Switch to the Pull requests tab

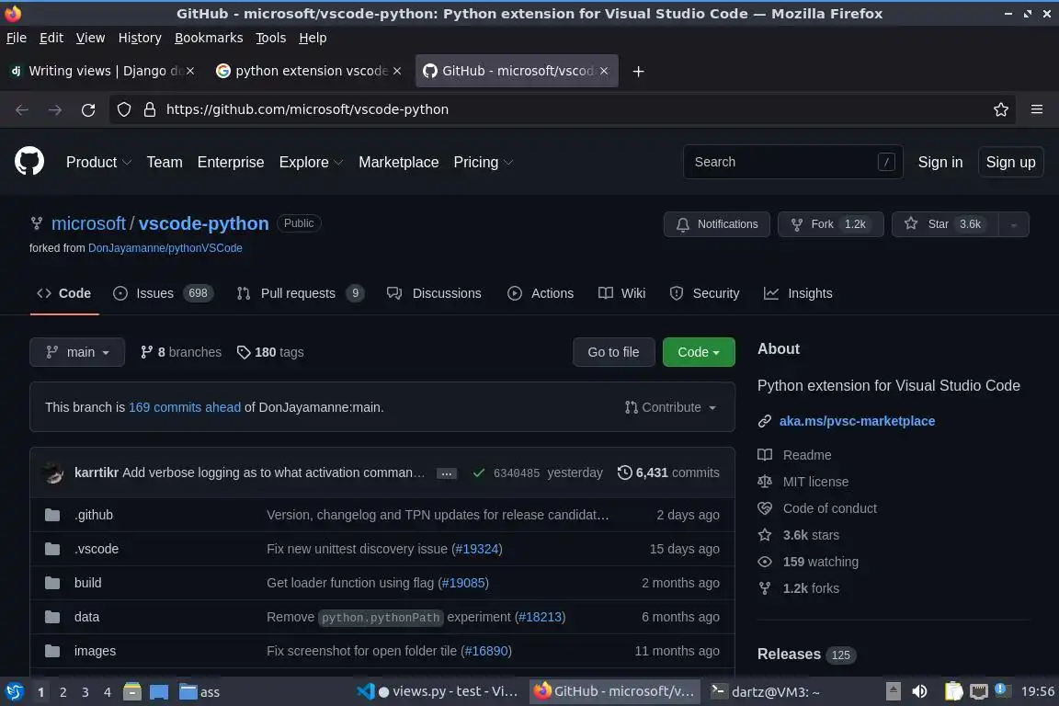pos(301,293)
